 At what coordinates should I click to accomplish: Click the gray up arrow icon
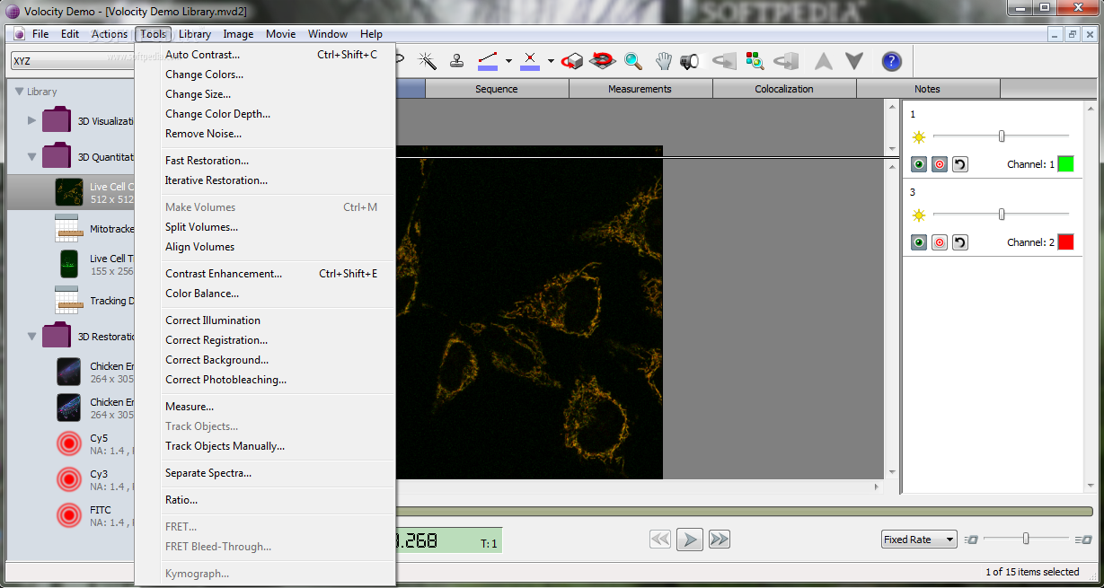(823, 61)
